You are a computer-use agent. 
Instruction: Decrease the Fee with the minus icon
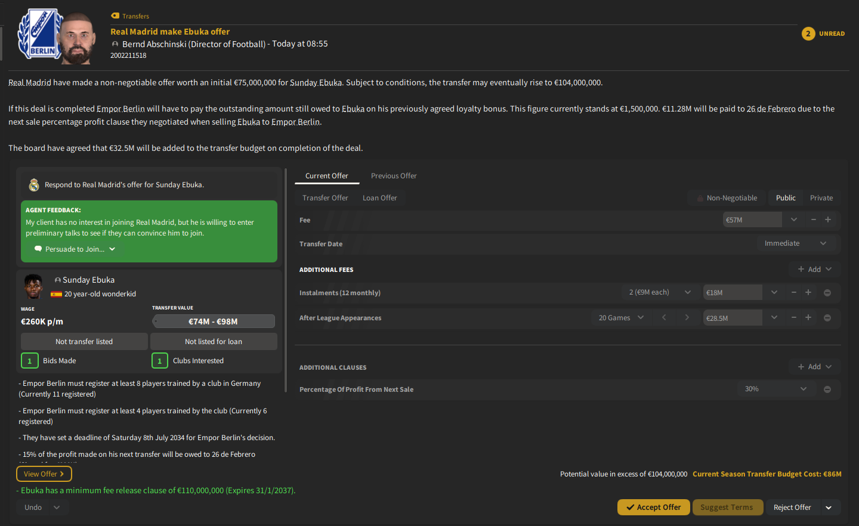813,220
